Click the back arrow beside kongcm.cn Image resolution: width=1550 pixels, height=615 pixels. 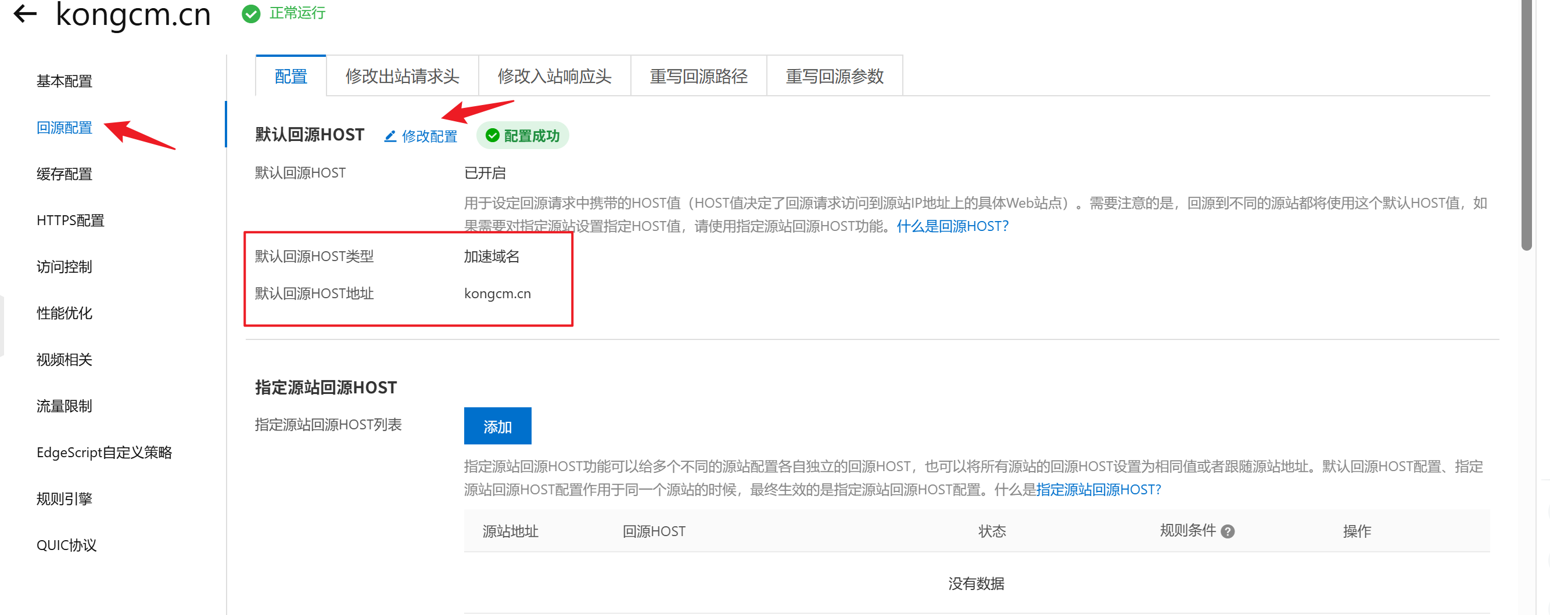(26, 13)
